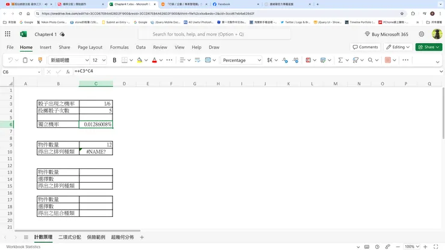Click the green Share button
The height and width of the screenshot is (250, 445).
click(x=429, y=47)
